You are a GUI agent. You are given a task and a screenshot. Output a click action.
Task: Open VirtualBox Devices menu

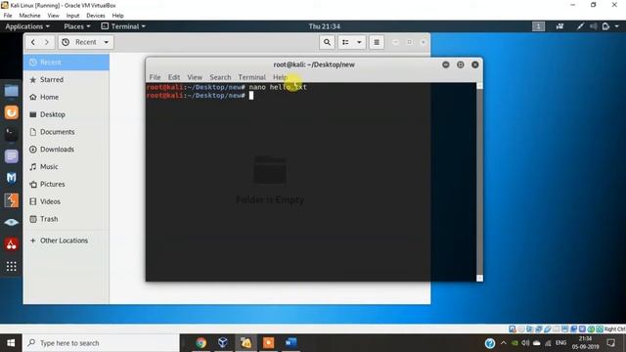tap(96, 16)
